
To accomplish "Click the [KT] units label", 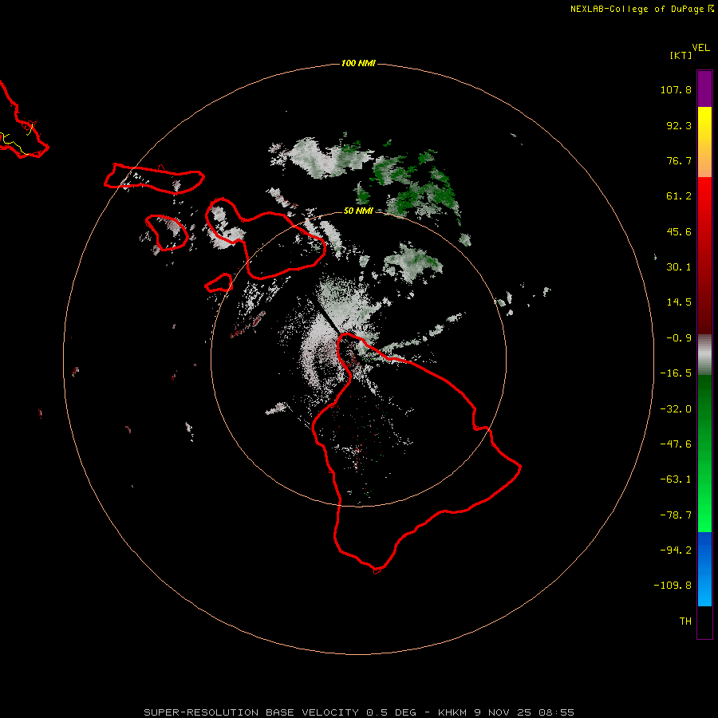I will (x=681, y=55).
